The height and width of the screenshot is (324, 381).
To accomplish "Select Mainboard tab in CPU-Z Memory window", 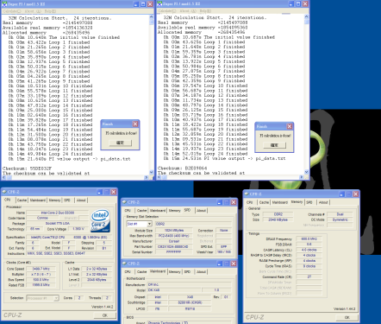I will click(280, 202).
